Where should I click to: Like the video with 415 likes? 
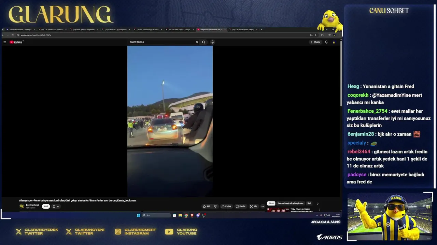pyautogui.click(x=207, y=206)
